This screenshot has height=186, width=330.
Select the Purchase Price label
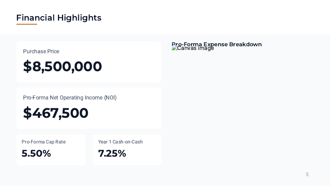[41, 51]
